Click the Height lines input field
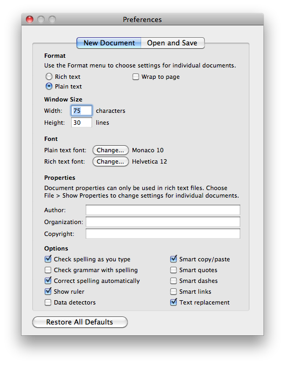This screenshot has width=285, height=365. 81,123
